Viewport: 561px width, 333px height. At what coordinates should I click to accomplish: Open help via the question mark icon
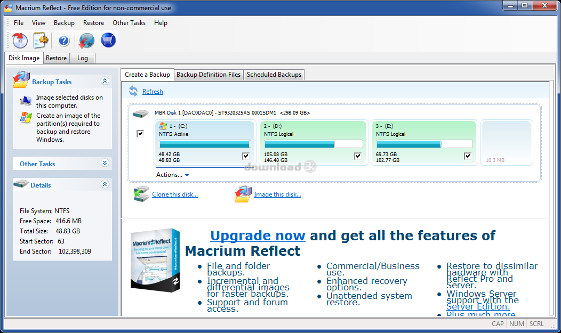click(x=64, y=40)
